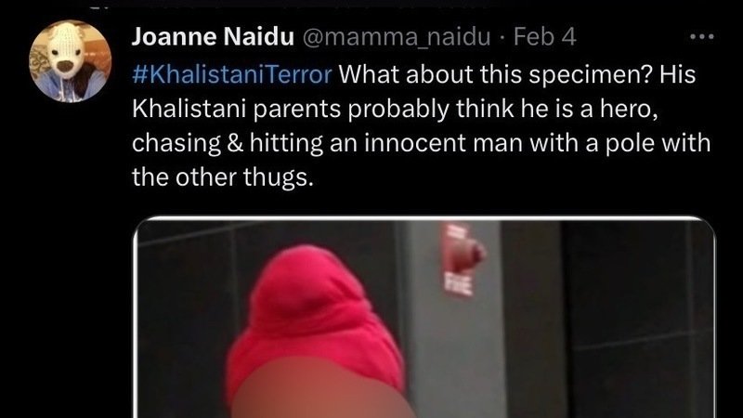The width and height of the screenshot is (743, 418).
Task: Open the three-dot more options menu
Action: tap(702, 36)
